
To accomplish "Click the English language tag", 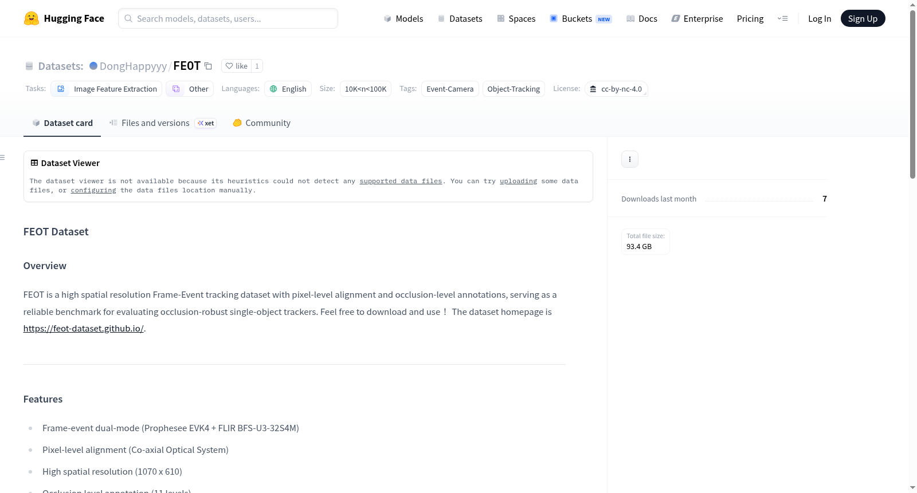I will tap(288, 89).
